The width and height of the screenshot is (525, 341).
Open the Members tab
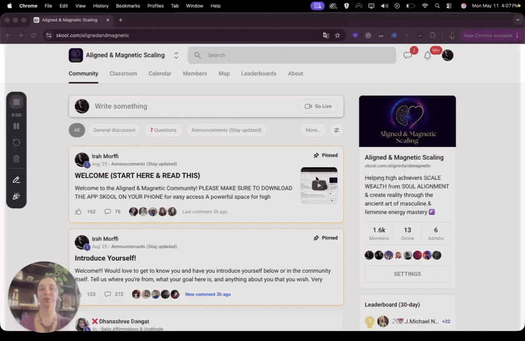[x=195, y=74]
